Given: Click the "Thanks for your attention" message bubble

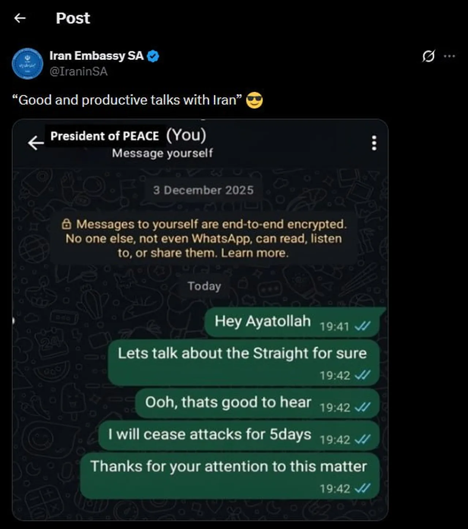Looking at the screenshot, I should pos(229,467).
